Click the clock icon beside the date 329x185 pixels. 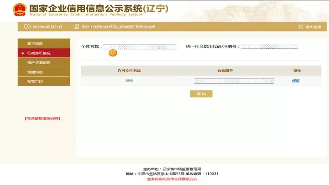coord(27,26)
